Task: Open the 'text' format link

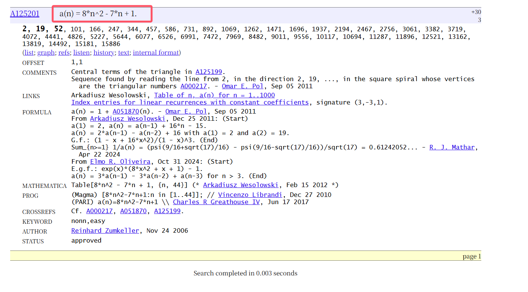Action: (x=124, y=53)
